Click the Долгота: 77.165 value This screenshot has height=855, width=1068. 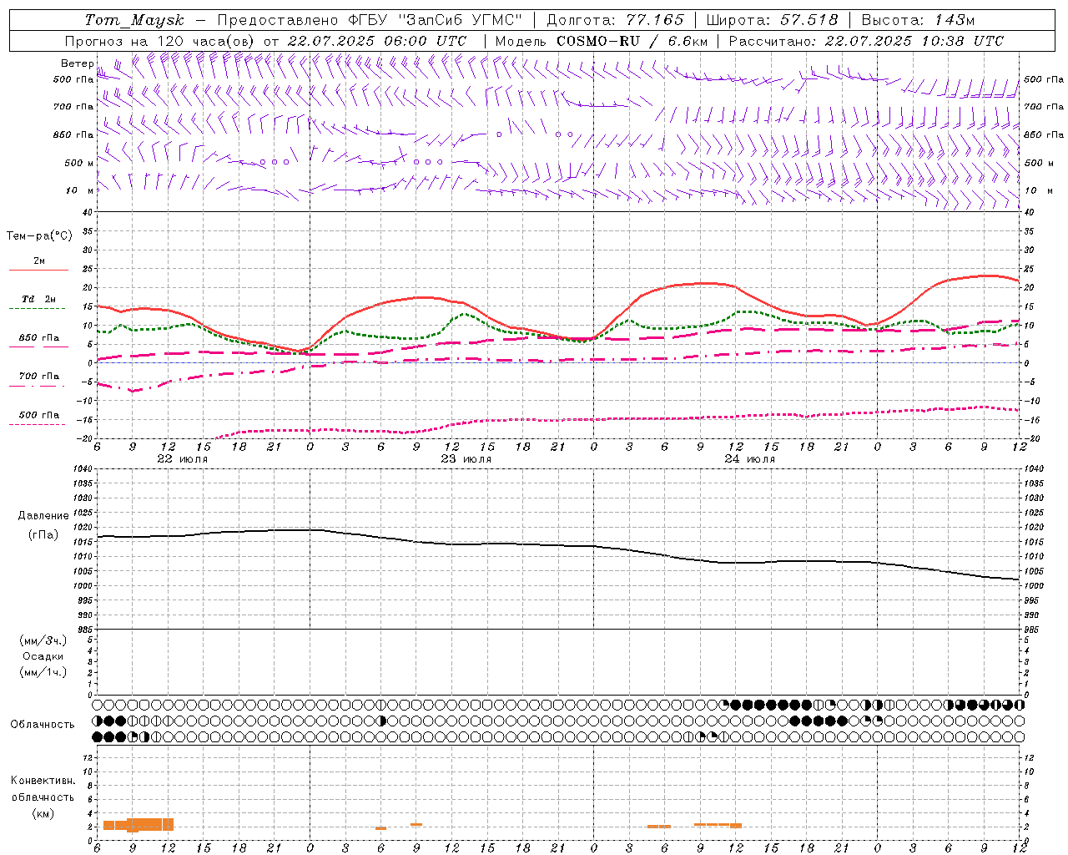pyautogui.click(x=615, y=20)
